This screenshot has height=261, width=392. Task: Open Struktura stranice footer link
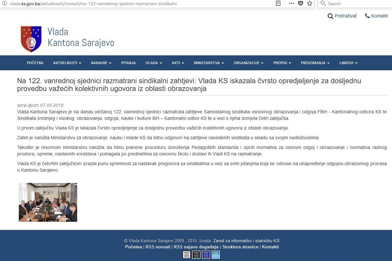coord(240,247)
